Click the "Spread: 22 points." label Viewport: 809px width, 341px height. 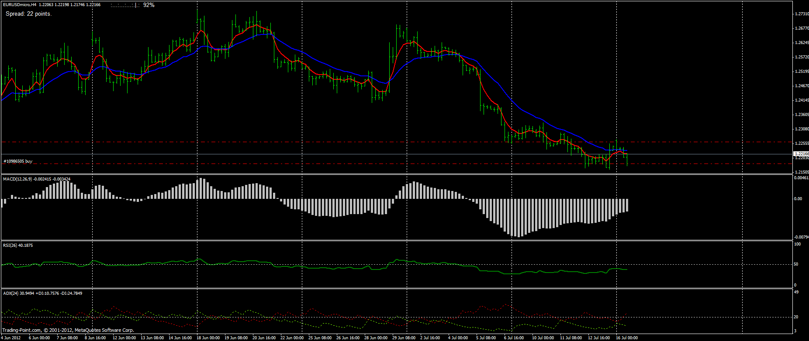click(28, 14)
